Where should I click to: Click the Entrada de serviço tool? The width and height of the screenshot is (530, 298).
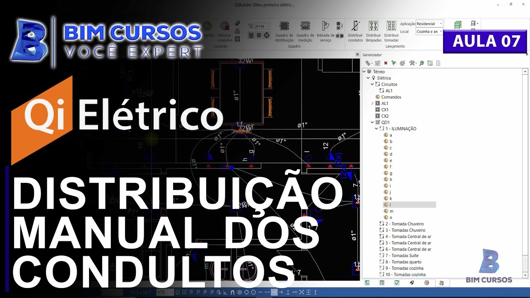tap(325, 31)
